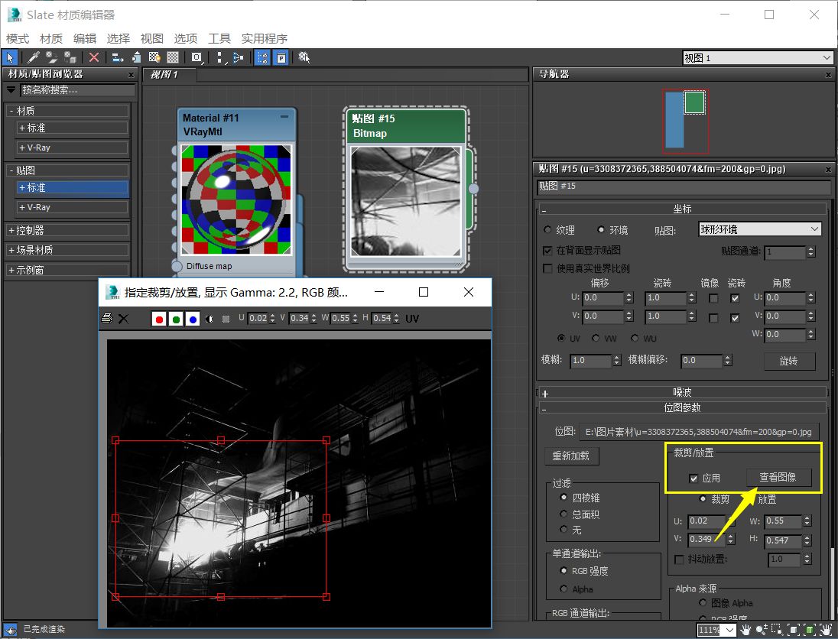Click the red X delete icon in toolbar
The image size is (838, 639).
coord(93,57)
